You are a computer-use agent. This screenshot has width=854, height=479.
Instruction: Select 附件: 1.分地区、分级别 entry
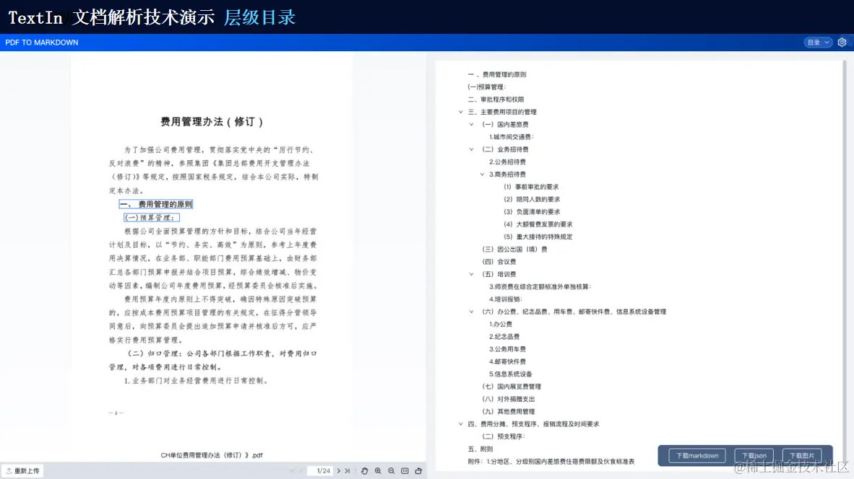[x=551, y=462]
